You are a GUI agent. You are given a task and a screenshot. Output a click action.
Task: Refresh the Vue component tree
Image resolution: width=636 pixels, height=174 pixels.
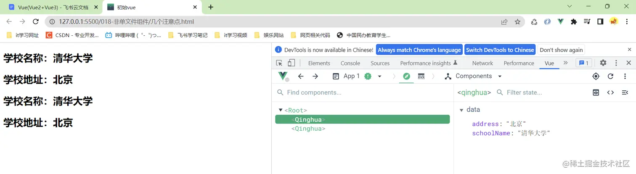click(610, 76)
